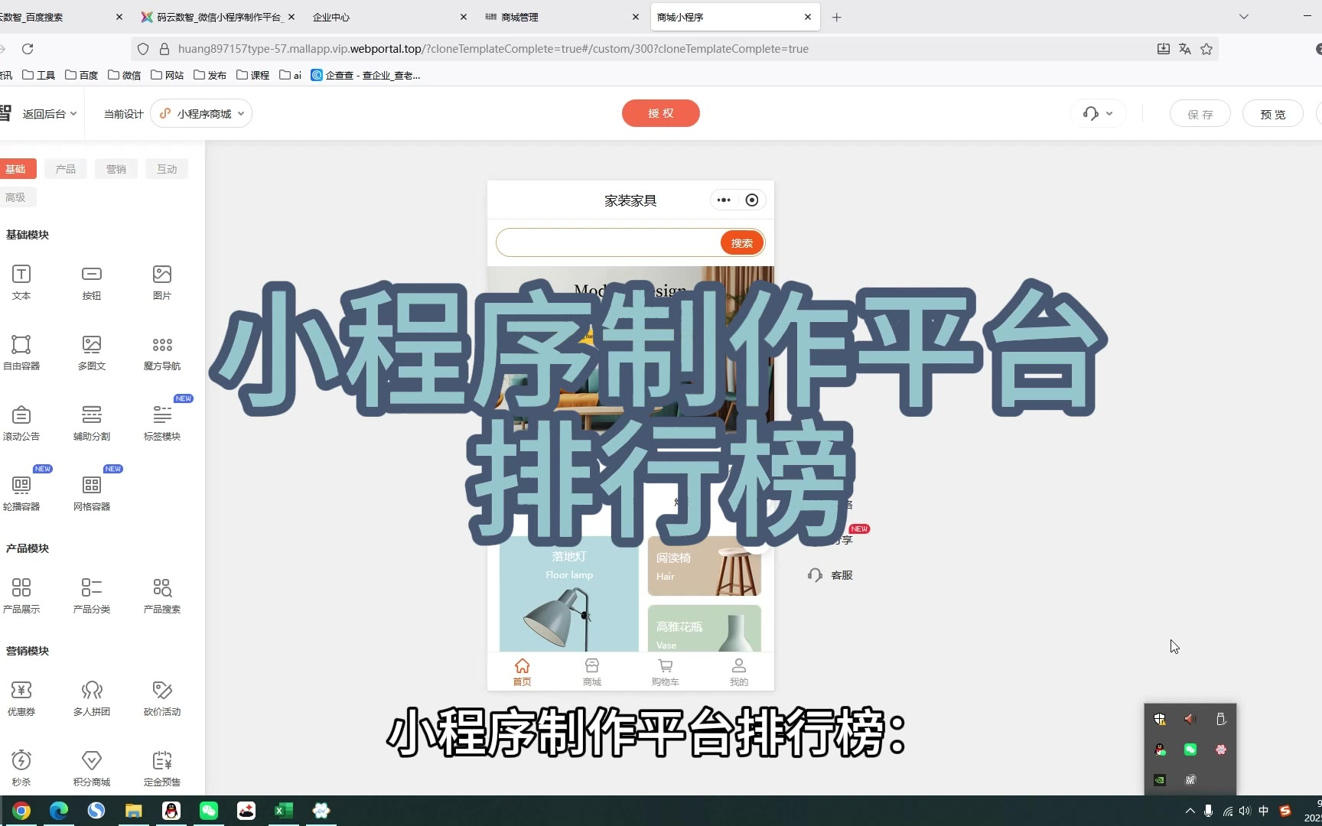Open the 小程序商城 design dropdown
Image resolution: width=1322 pixels, height=826 pixels.
[x=202, y=114]
